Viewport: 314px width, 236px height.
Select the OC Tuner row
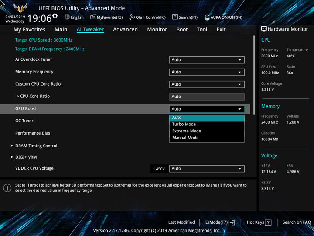click(x=24, y=121)
